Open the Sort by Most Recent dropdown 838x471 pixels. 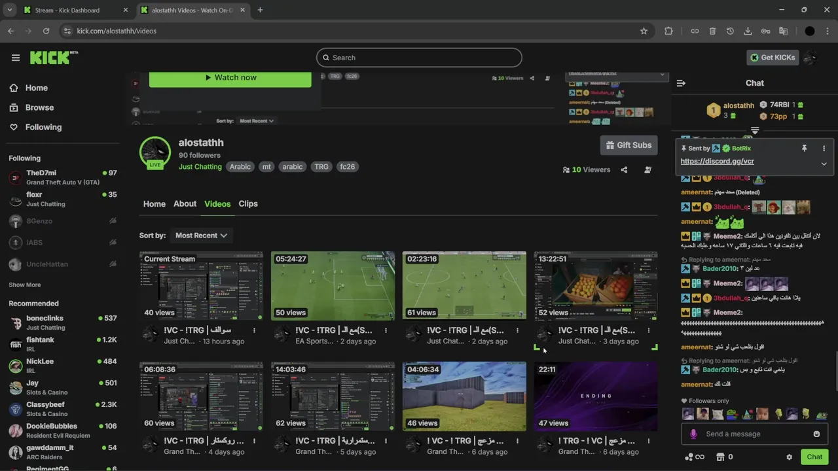coord(201,235)
